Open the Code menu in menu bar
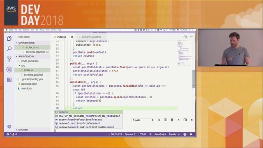This screenshot has height=148, width=263. pos(11,30)
